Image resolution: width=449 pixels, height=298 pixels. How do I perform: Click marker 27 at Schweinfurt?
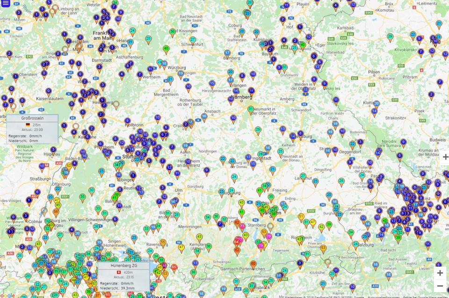pyautogui.click(x=193, y=40)
